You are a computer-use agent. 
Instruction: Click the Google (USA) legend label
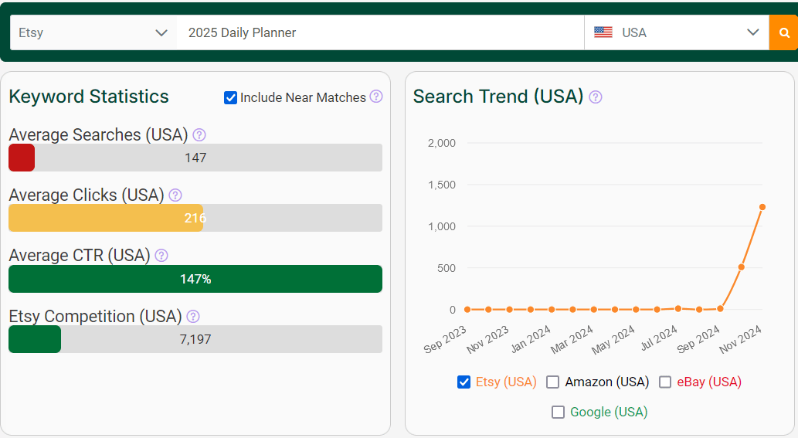(x=609, y=412)
